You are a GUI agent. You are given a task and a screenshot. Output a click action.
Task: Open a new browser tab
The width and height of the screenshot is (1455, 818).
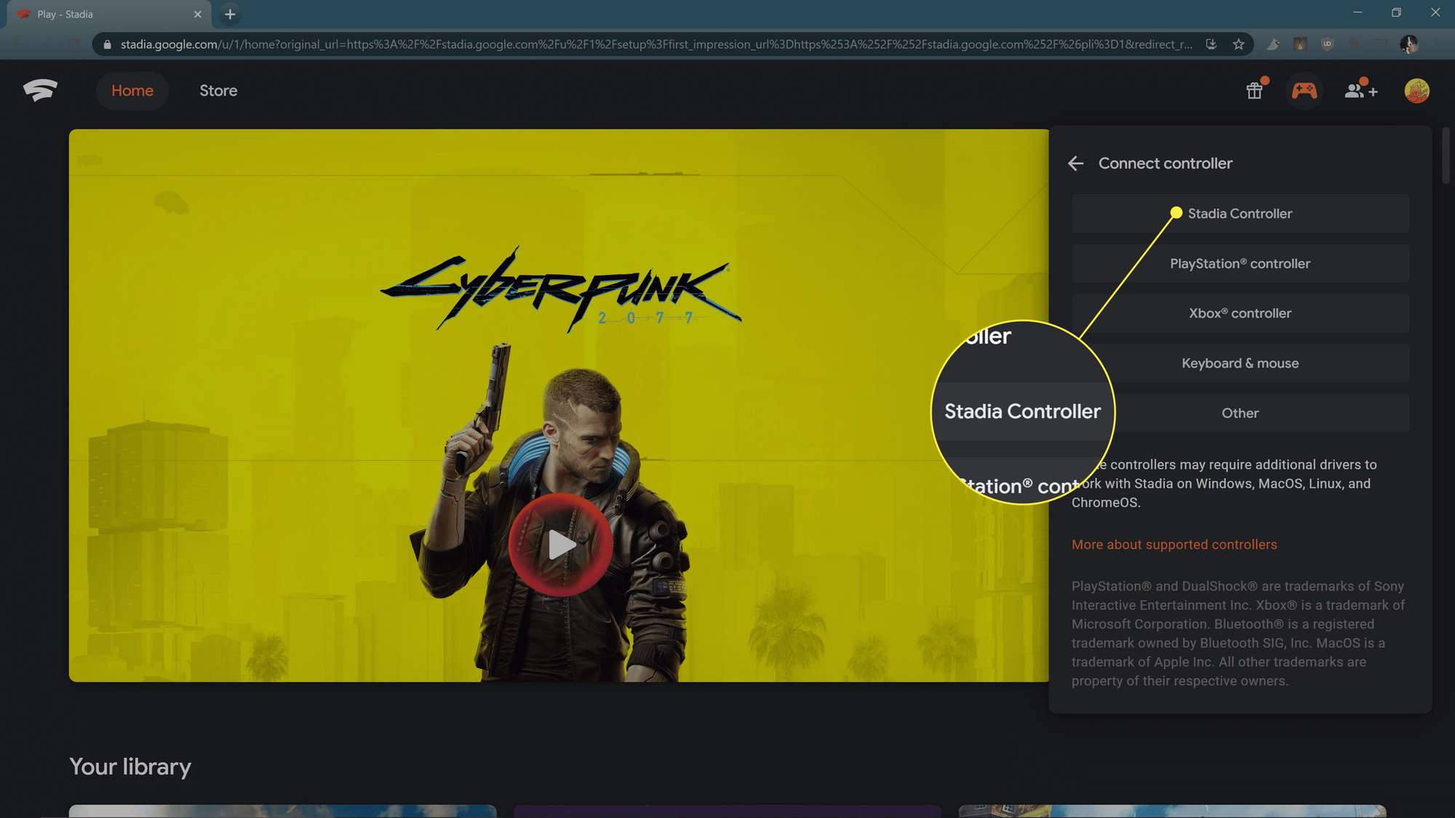coord(230,14)
